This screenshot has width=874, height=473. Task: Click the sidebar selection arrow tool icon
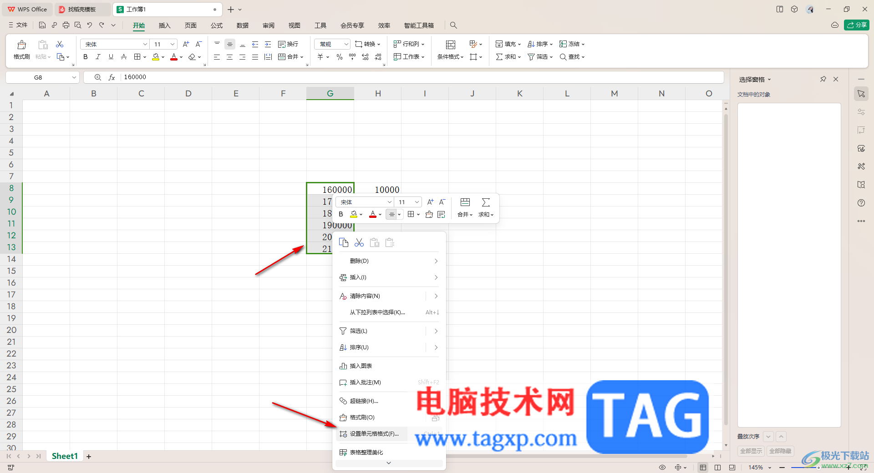861,94
